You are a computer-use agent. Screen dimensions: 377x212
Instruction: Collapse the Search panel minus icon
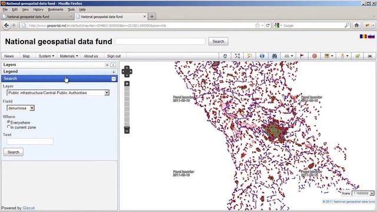(114, 79)
